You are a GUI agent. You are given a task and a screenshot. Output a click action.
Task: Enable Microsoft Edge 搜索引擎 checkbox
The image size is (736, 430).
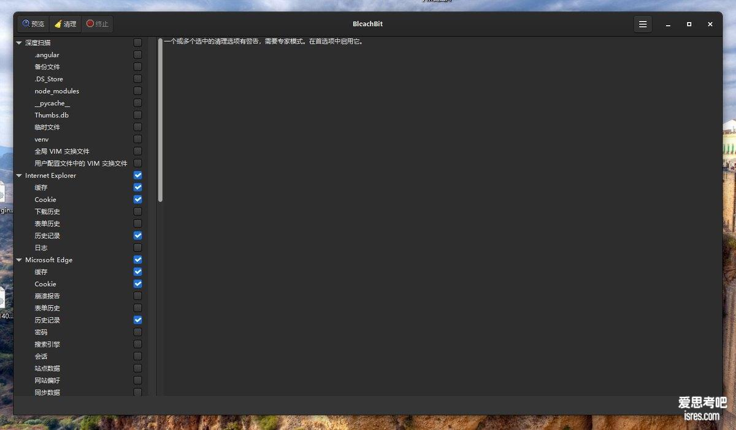(x=137, y=344)
